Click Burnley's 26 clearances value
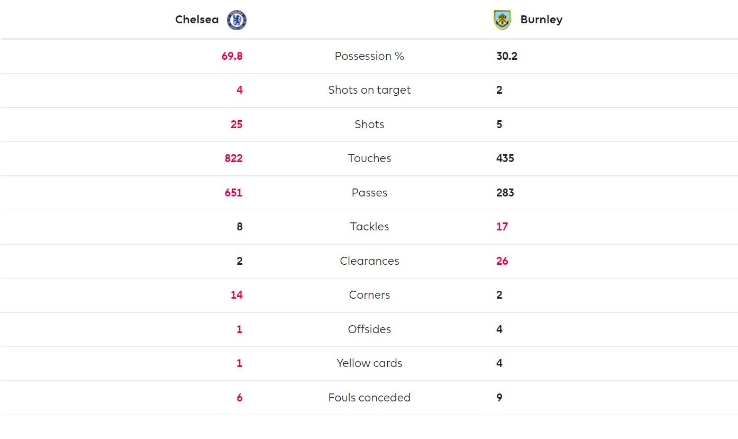This screenshot has height=439, width=738. (x=502, y=261)
